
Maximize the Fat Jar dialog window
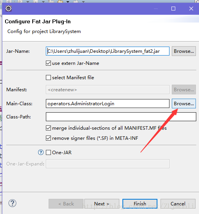point(173,9)
